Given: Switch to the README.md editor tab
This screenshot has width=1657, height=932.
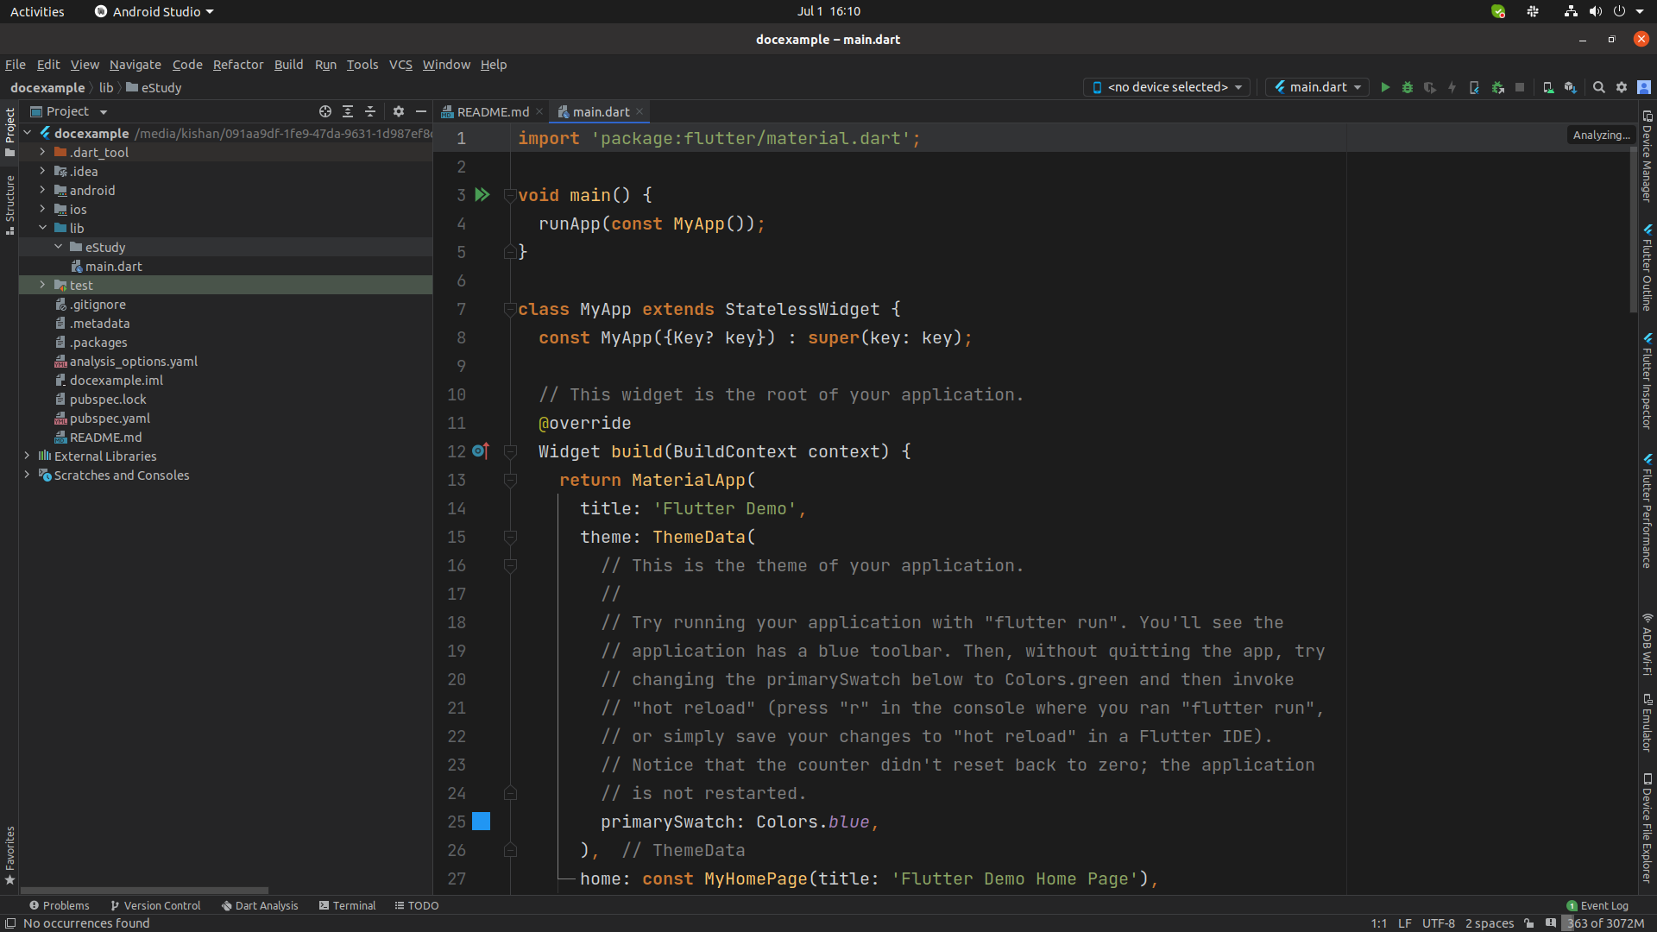Looking at the screenshot, I should (x=492, y=112).
